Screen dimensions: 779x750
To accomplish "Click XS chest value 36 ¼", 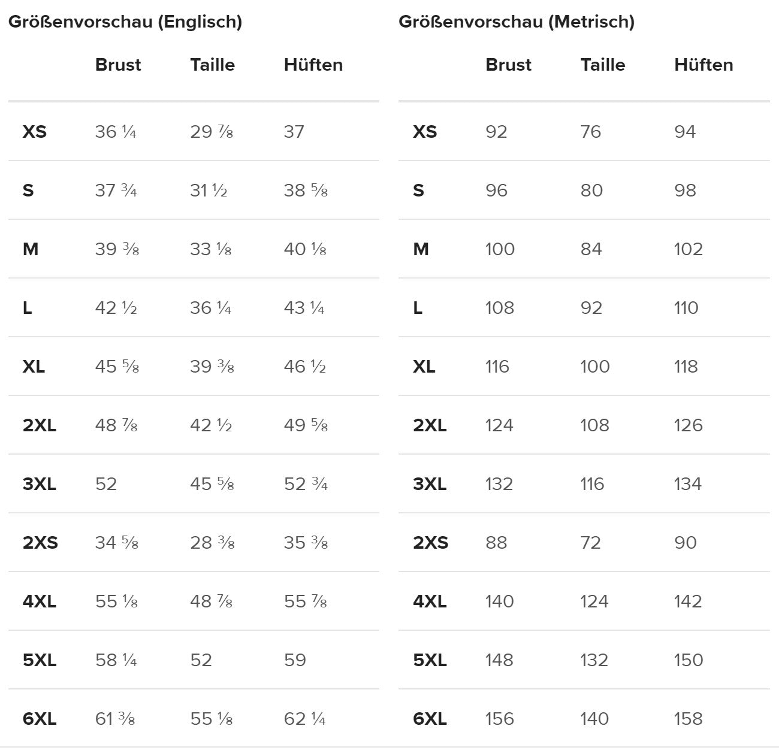I will [116, 132].
